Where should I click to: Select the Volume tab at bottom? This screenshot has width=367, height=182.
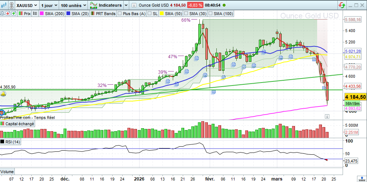(7, 172)
